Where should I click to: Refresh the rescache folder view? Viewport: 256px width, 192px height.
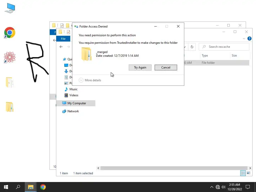point(192,47)
